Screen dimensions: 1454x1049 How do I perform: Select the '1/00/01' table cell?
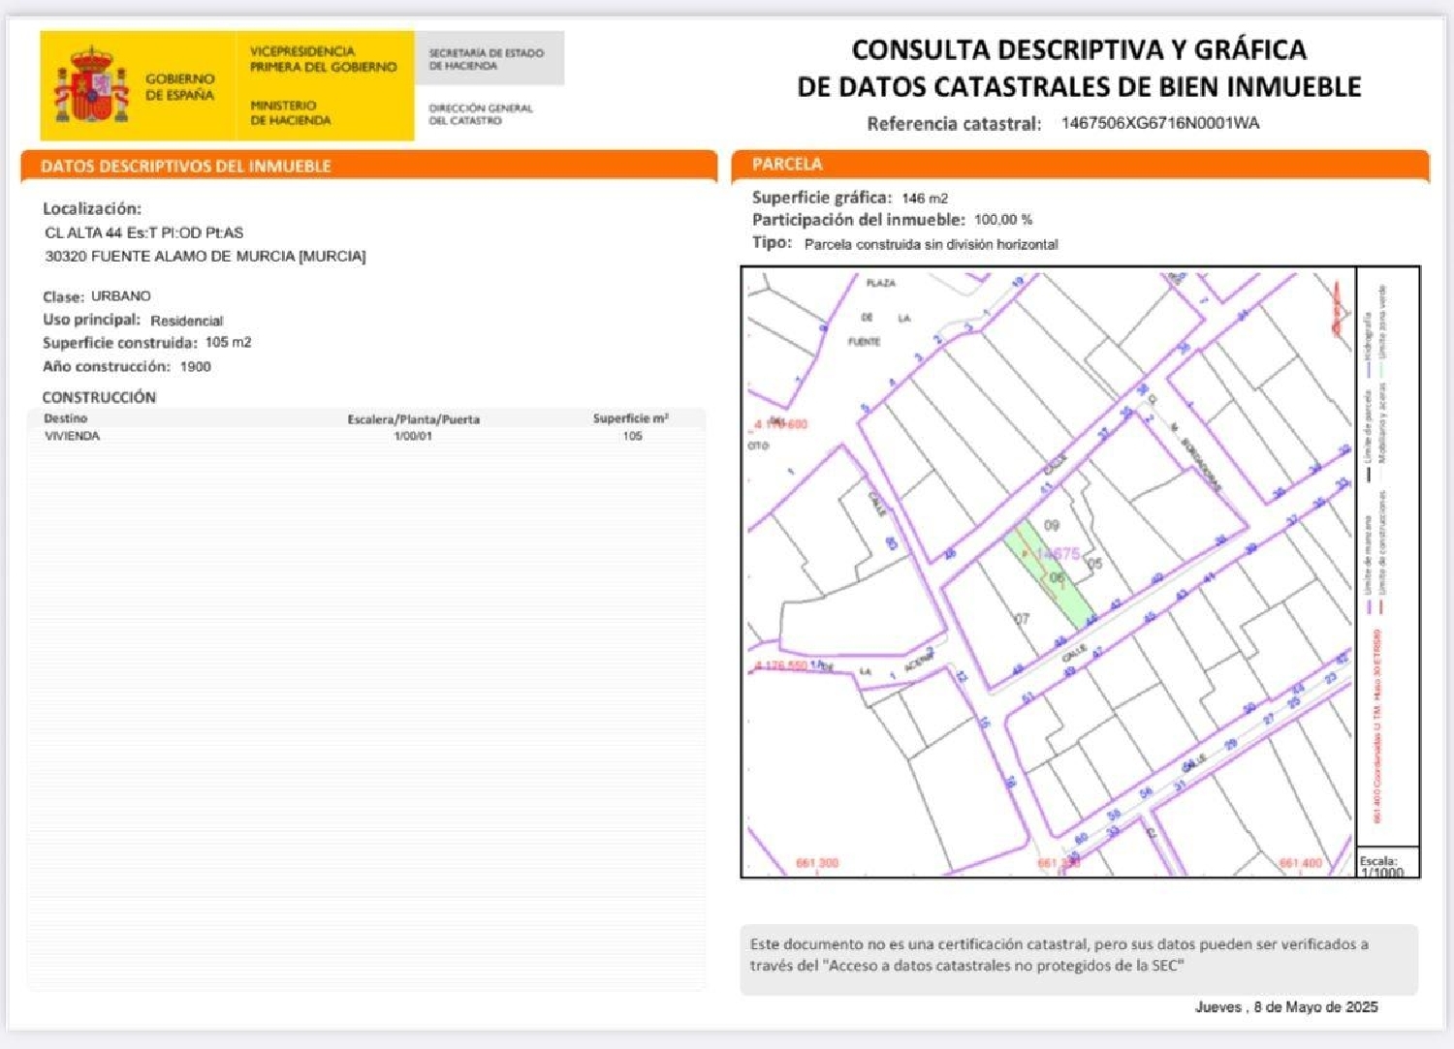(413, 436)
